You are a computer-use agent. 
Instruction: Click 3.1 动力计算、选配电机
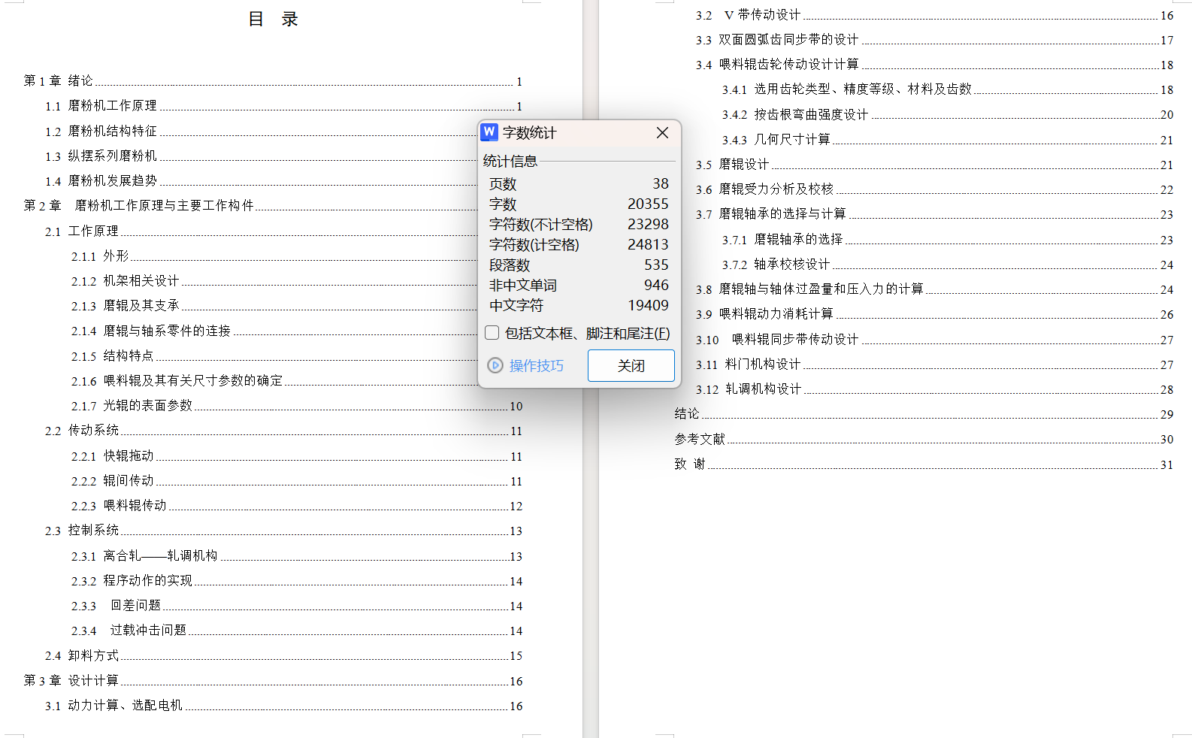click(283, 706)
